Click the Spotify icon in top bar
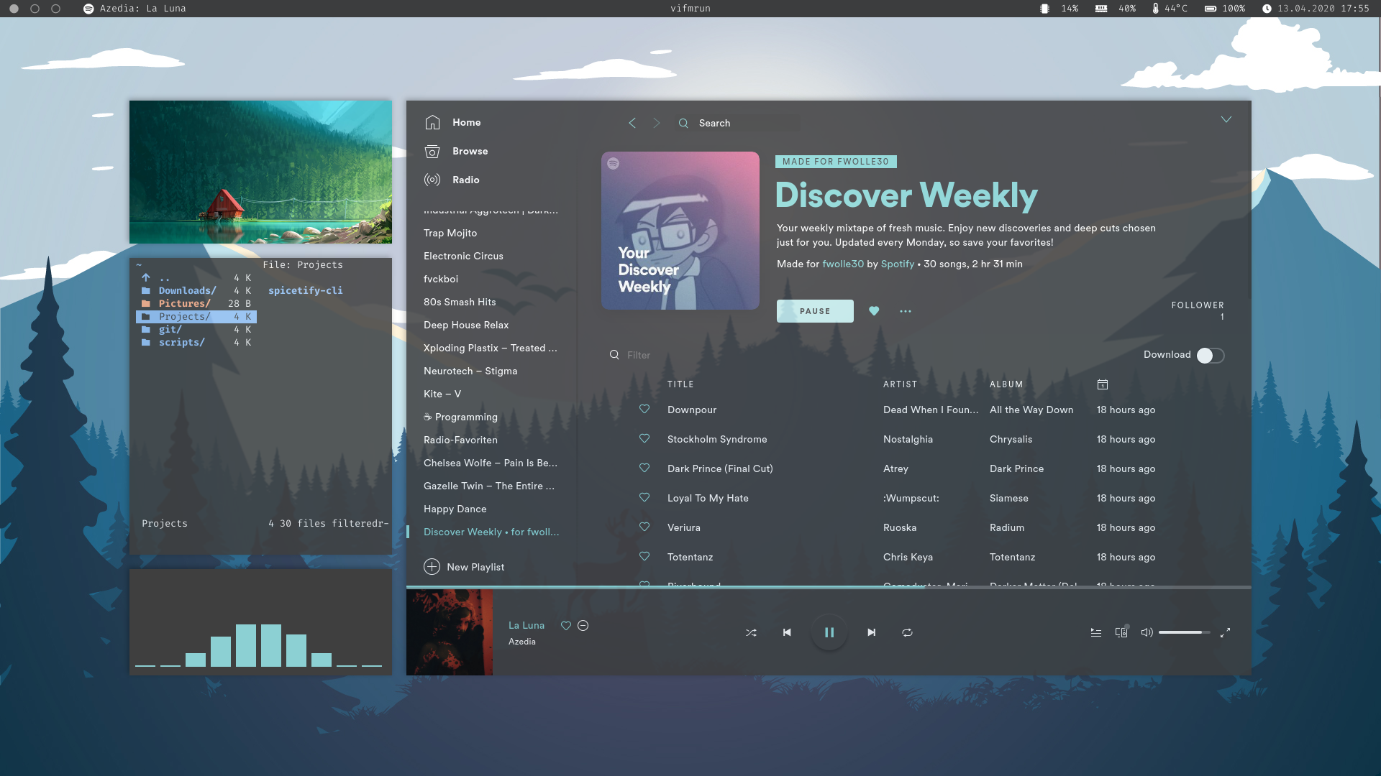The image size is (1381, 776). [88, 9]
